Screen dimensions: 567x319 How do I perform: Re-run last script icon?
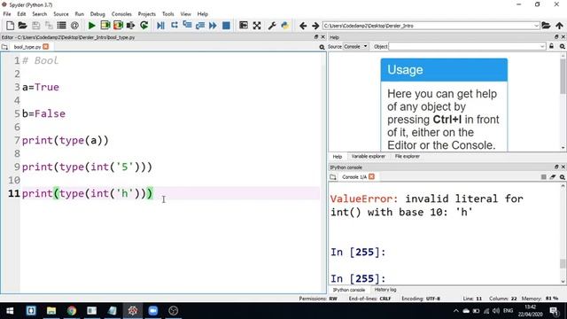pyautogui.click(x=144, y=26)
